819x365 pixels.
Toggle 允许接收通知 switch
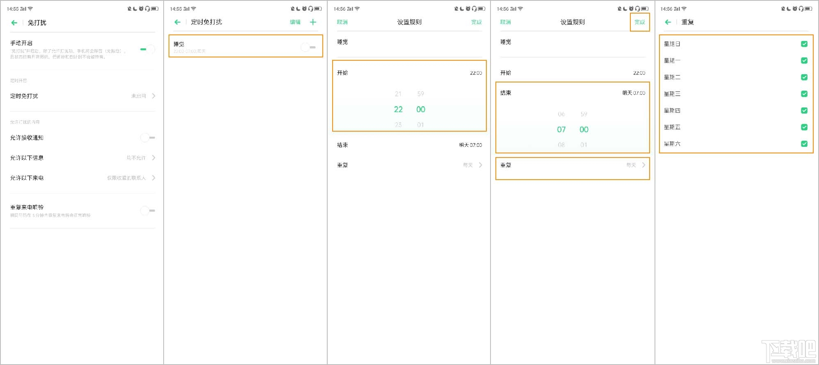(147, 137)
